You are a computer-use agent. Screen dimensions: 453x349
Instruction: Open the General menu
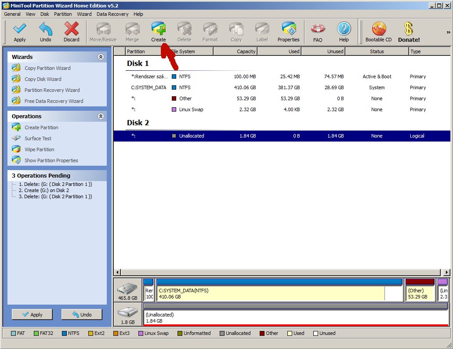coord(12,14)
